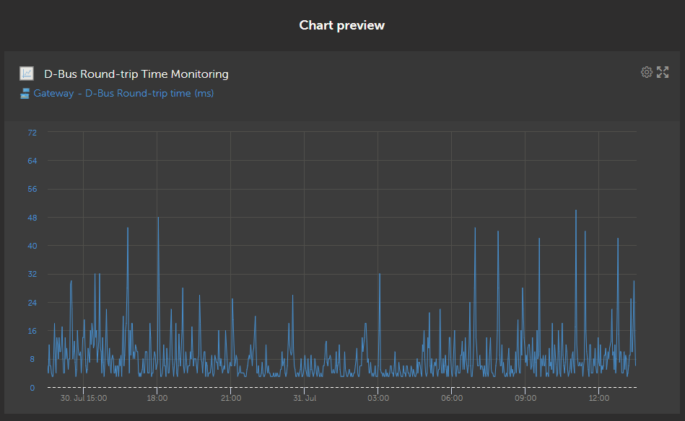Click the 30. Jul 15:00 axis label
Viewport: 685px width, 421px height.
pos(84,398)
